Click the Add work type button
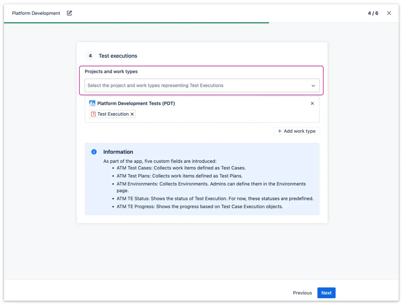 (296, 131)
